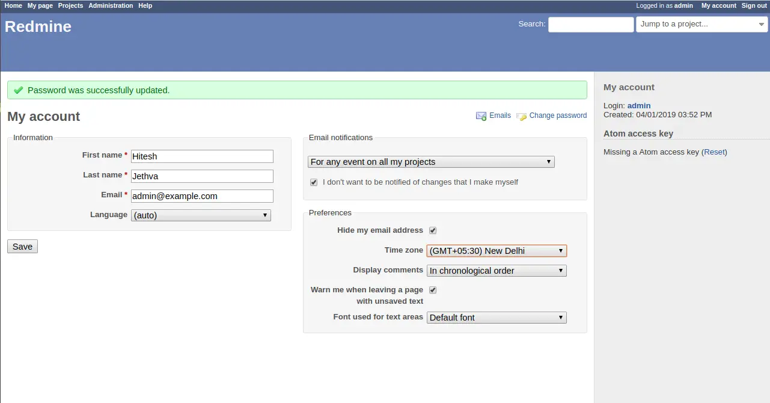Screen dimensions: 770x403
Task: Click the Email input field
Action: (202, 196)
